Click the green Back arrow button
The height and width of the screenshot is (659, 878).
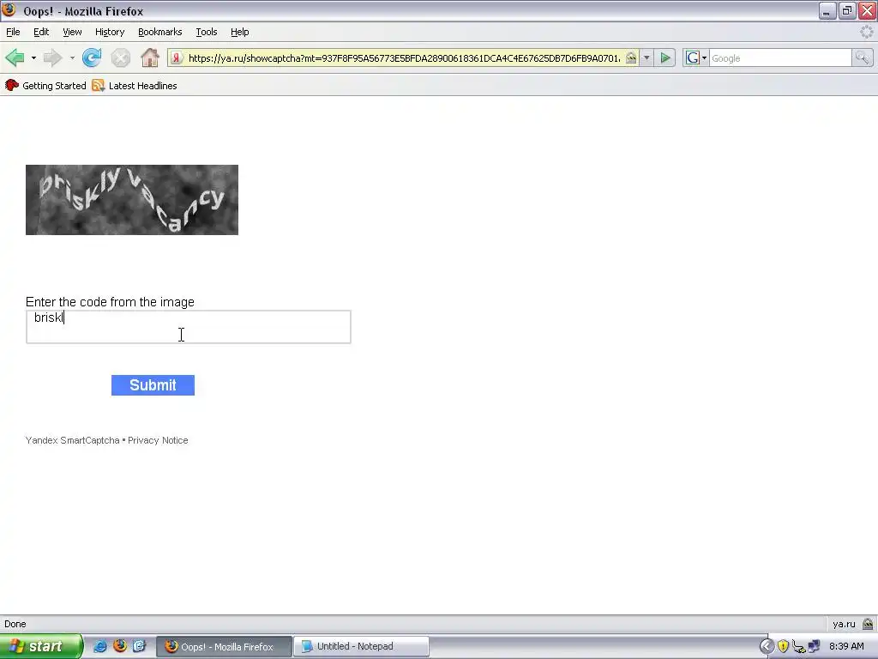[15, 57]
